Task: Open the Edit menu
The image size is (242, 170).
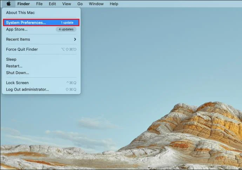Action: 52,4
